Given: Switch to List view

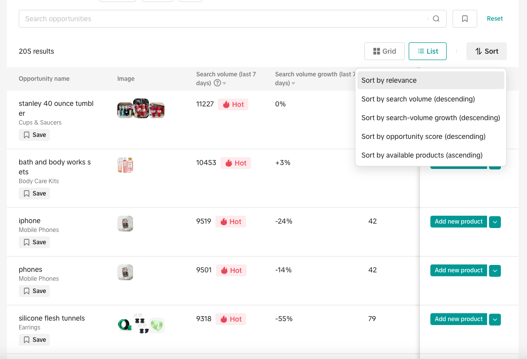Looking at the screenshot, I should pyautogui.click(x=427, y=51).
